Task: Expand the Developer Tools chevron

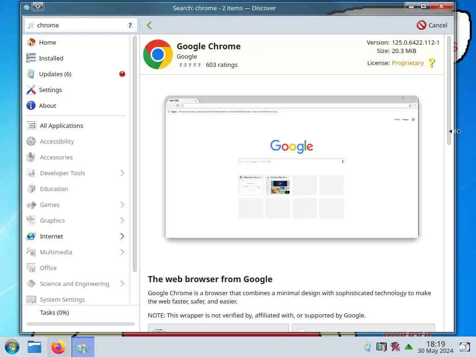Action: click(x=122, y=173)
